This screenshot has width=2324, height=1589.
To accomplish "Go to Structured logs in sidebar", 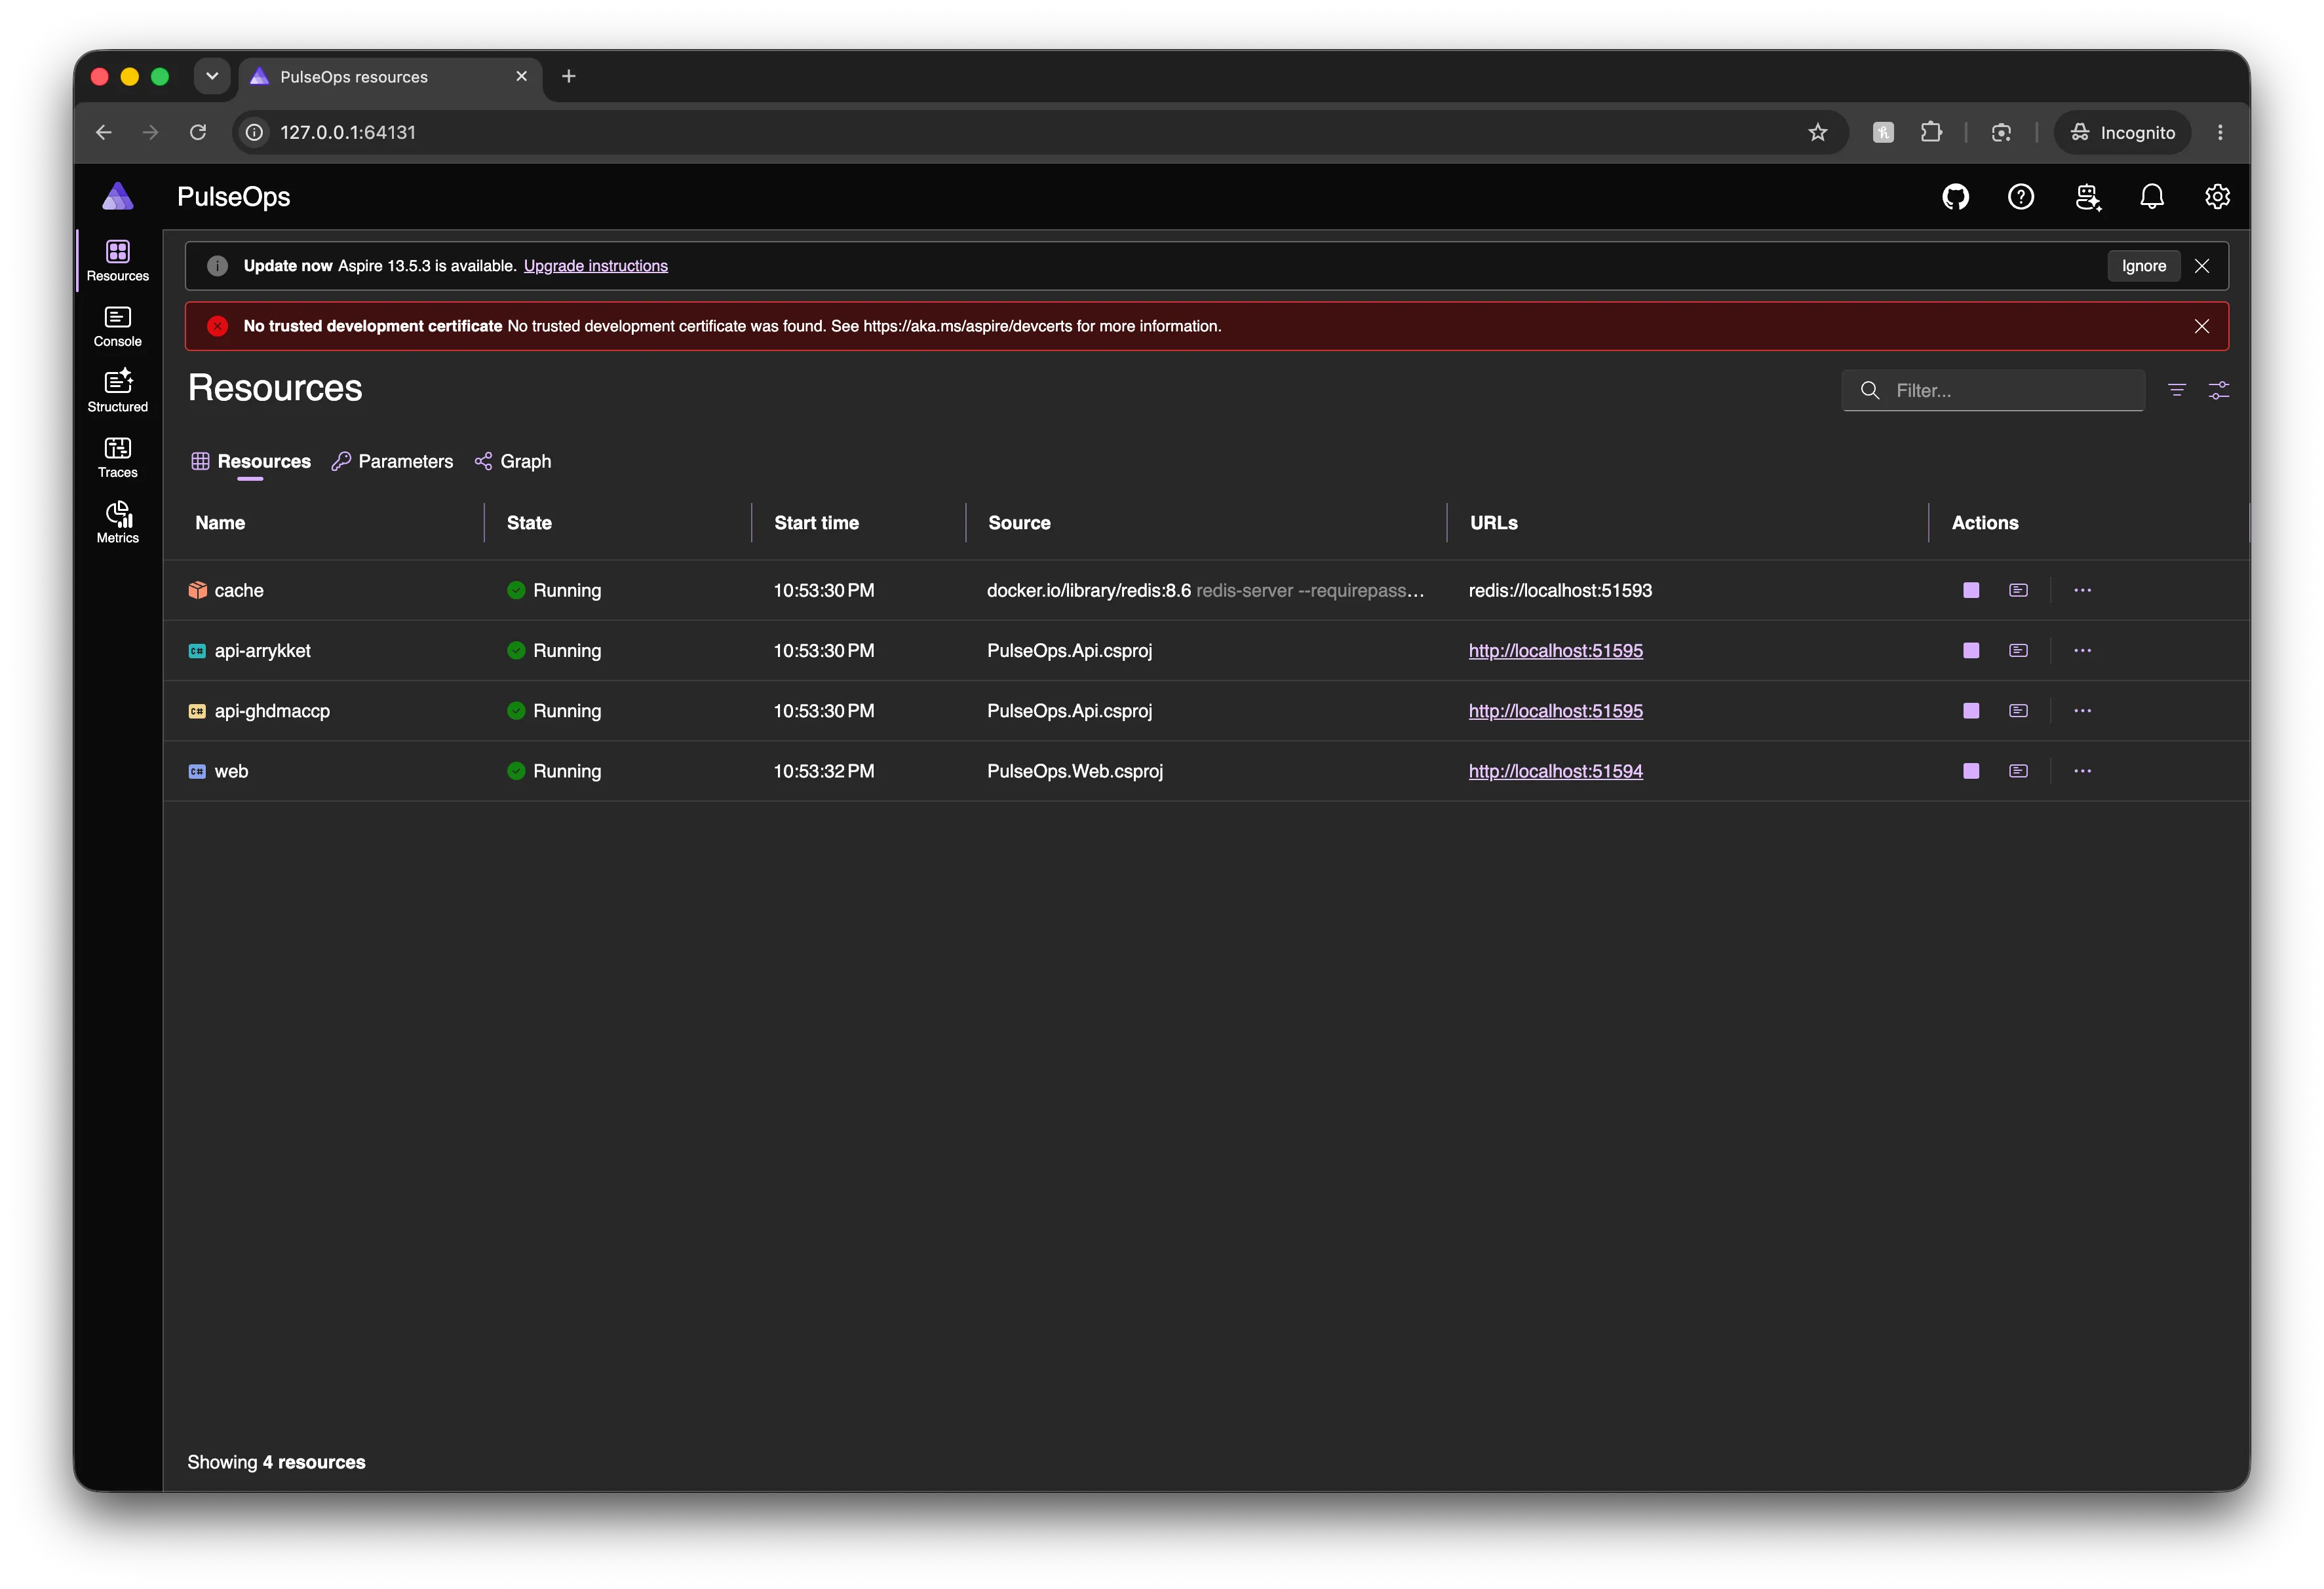I will point(118,392).
